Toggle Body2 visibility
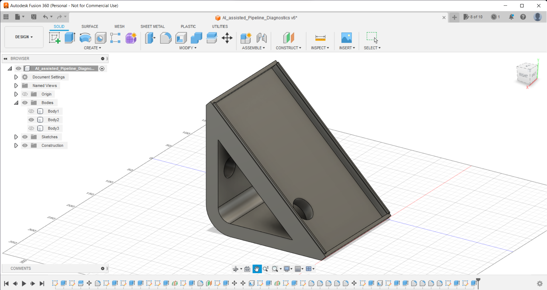The image size is (547, 290). [31, 120]
